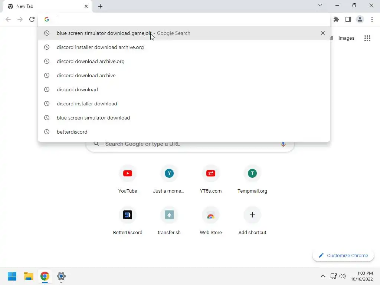Image resolution: width=380 pixels, height=285 pixels.
Task: Open the BetterDiscord shortcut
Action: coord(128,221)
